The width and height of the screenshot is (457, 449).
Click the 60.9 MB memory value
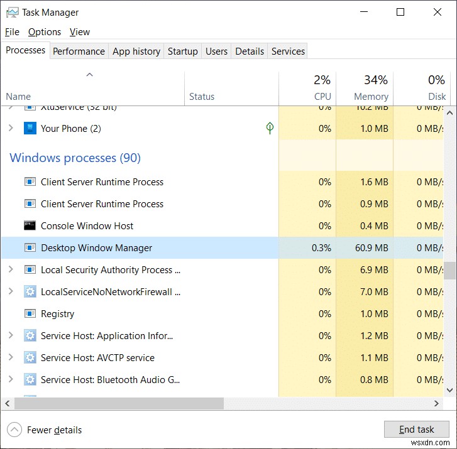(x=372, y=248)
